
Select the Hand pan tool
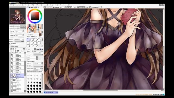point(34,36)
